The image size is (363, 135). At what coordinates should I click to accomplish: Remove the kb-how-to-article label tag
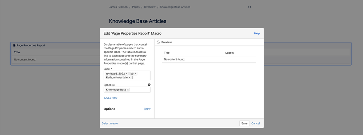pyautogui.click(x=129, y=77)
